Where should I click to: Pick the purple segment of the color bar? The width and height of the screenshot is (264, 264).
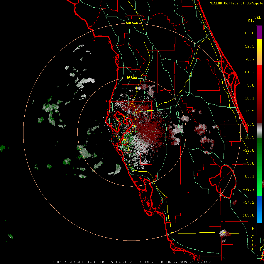tap(259, 33)
